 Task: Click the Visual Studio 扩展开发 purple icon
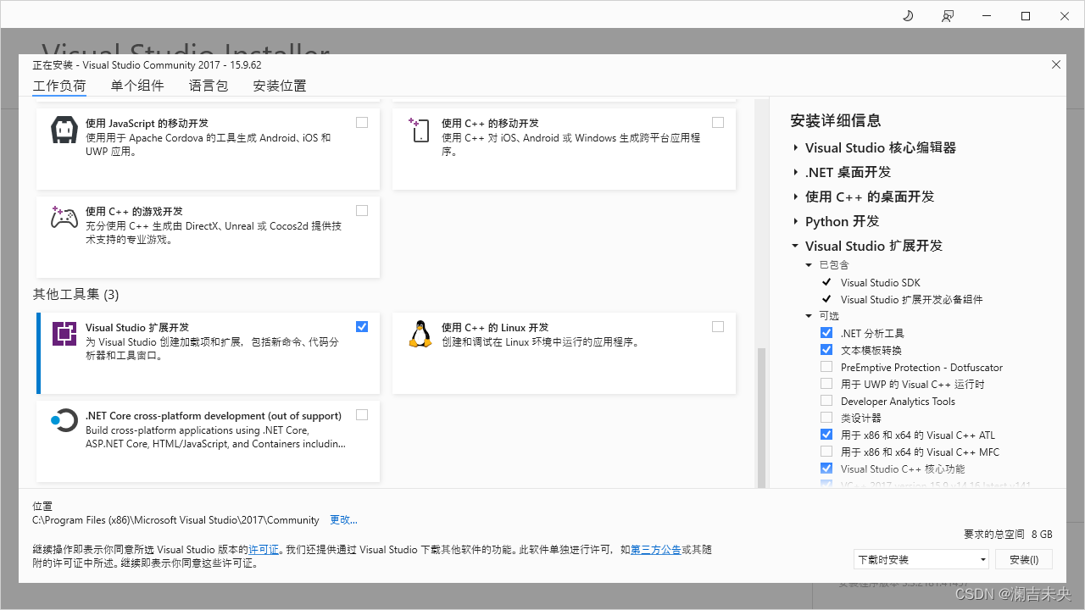point(64,334)
